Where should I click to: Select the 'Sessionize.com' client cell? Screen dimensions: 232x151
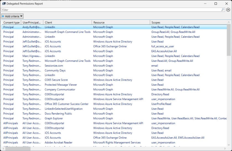[54, 66]
